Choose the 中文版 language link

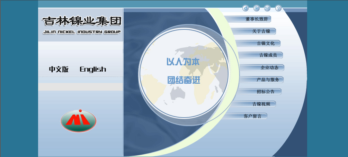(59, 70)
